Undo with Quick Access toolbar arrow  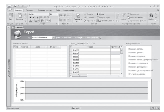click(x=18, y=6)
